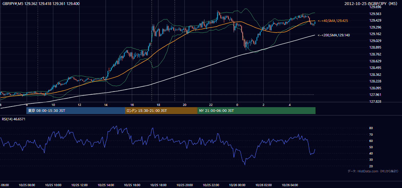
Task: Click the 10/25 08:00 date label
Action: 27,185
